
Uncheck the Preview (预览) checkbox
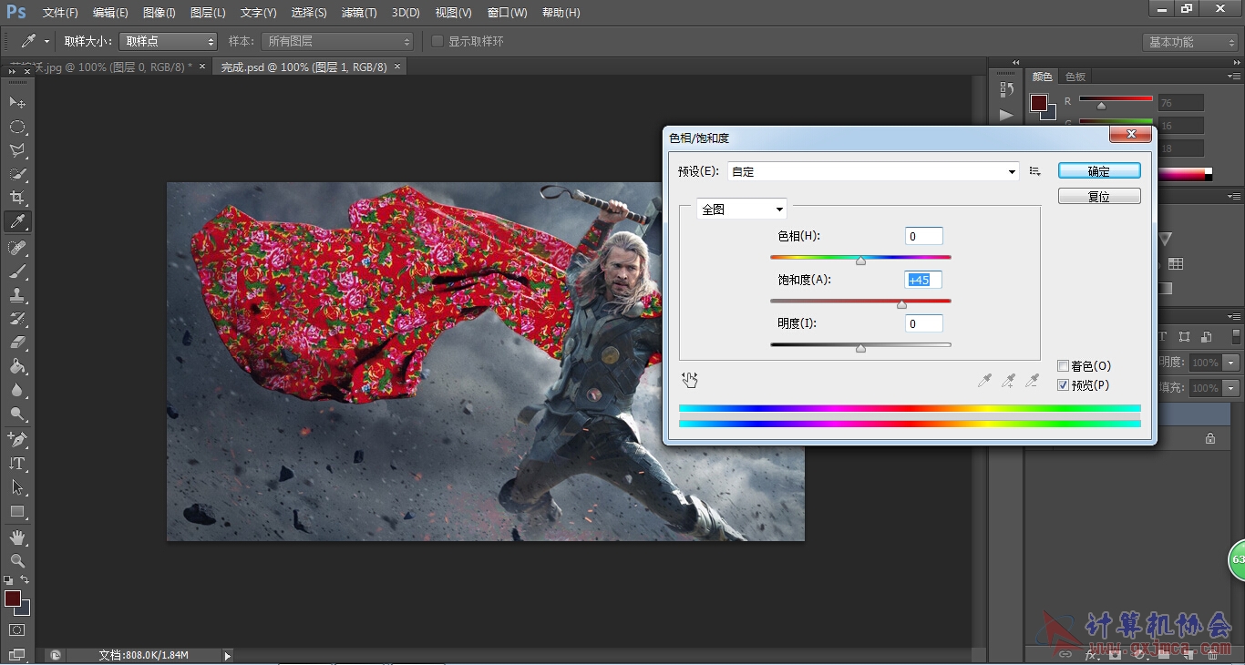pos(1063,385)
